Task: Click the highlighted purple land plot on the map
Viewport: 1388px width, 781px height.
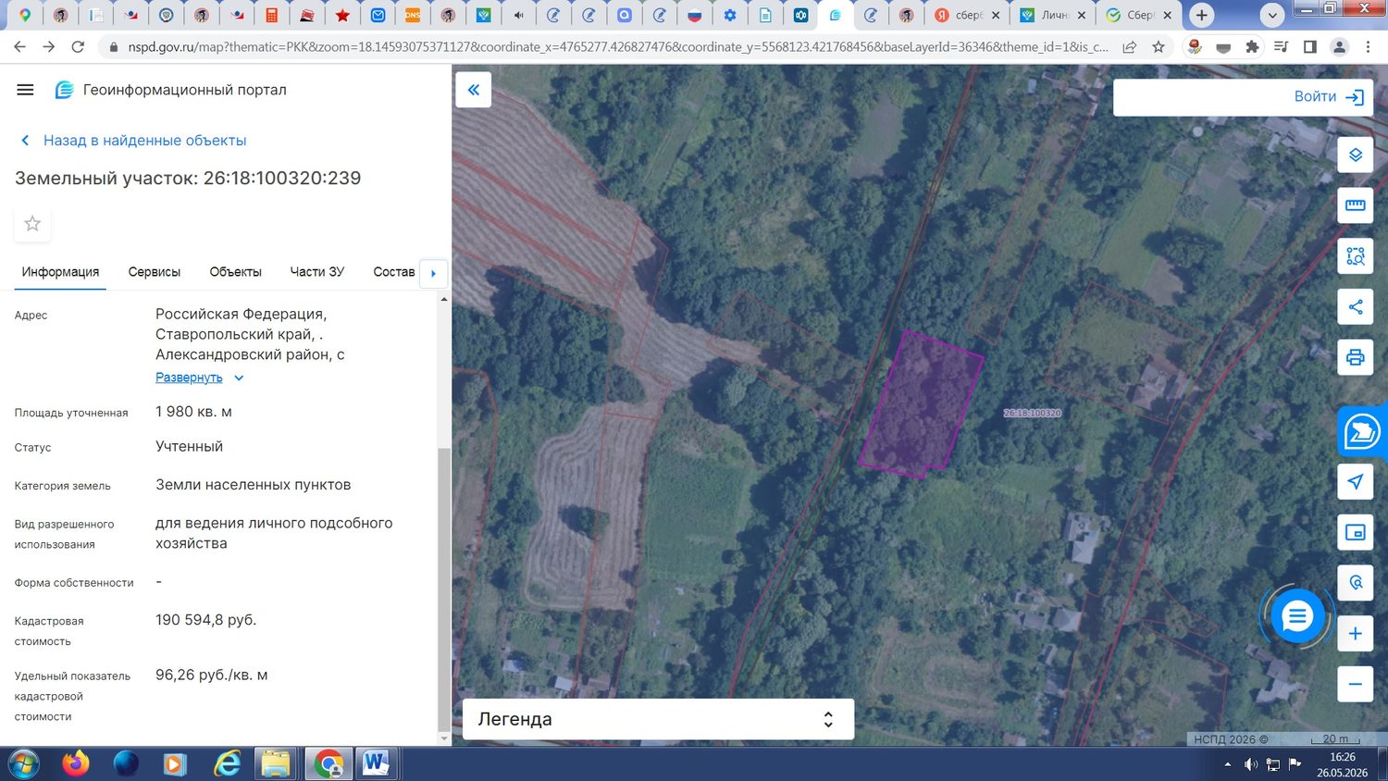Action: (922, 403)
